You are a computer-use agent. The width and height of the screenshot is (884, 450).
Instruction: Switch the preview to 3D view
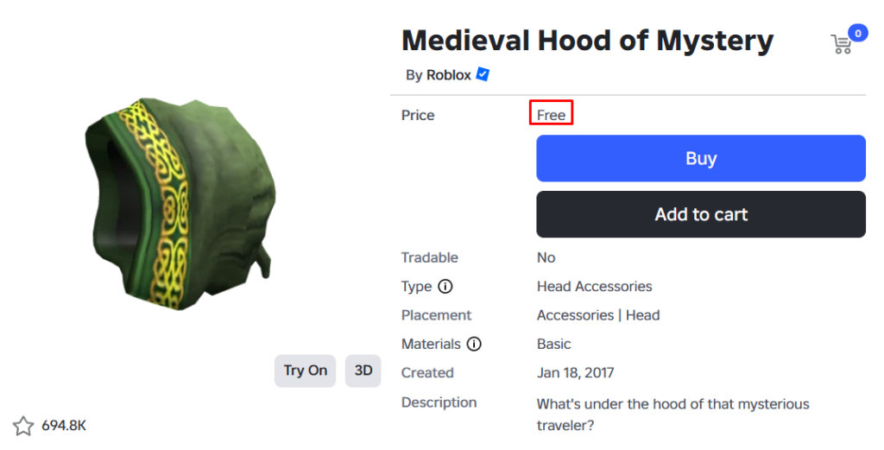[x=363, y=371]
